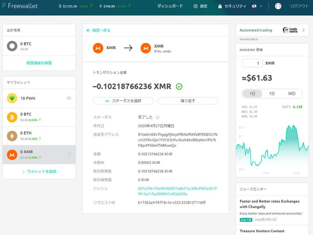Toggle eye icon on FWH wallet
Image resolution: width=313 pixels, height=235 pixels.
(69, 98)
